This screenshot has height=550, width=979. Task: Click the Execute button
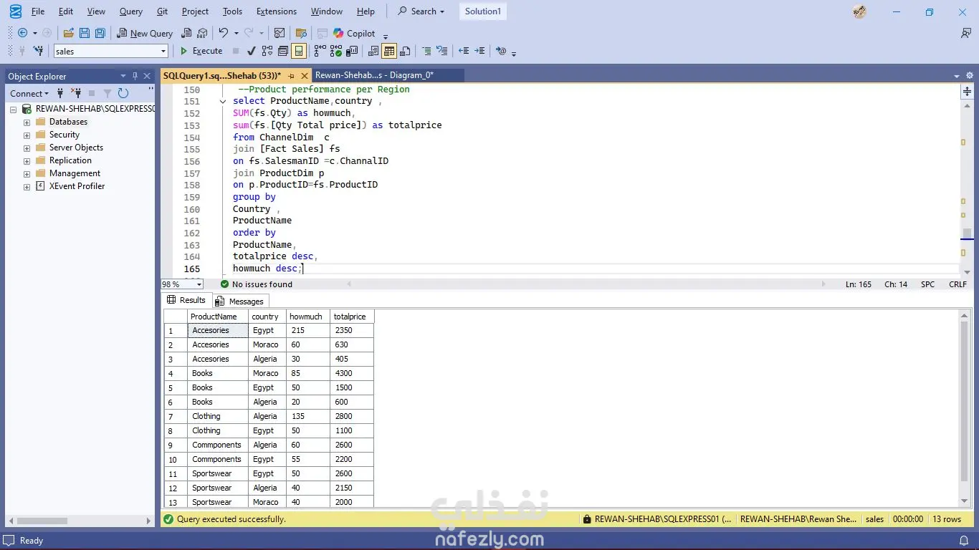coord(201,51)
